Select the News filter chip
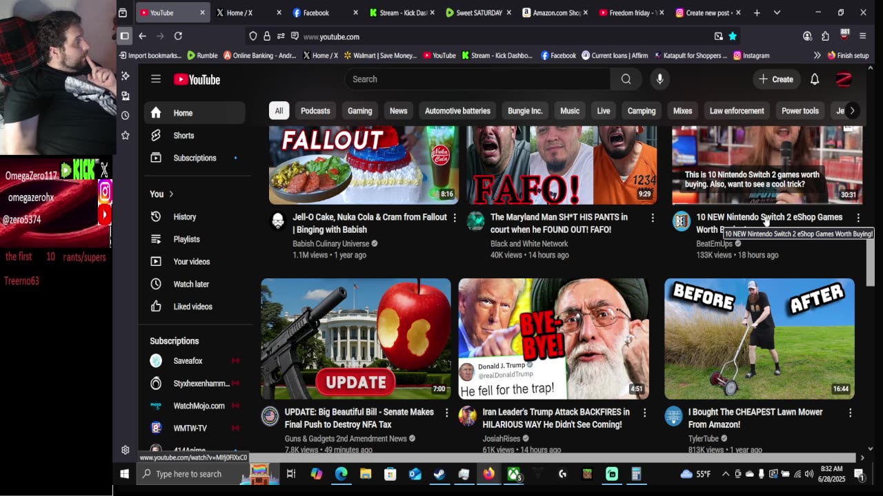 pos(399,111)
